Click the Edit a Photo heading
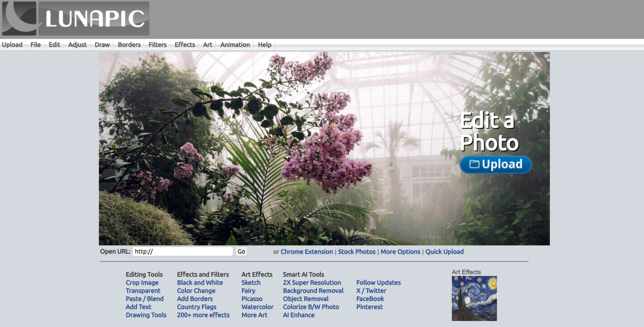Screen dimensions: 644x327 pos(489,131)
